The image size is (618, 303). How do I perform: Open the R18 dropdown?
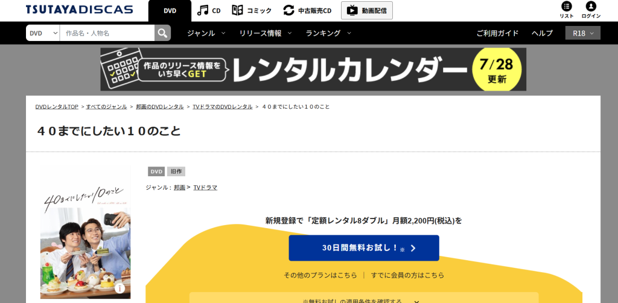(x=583, y=33)
